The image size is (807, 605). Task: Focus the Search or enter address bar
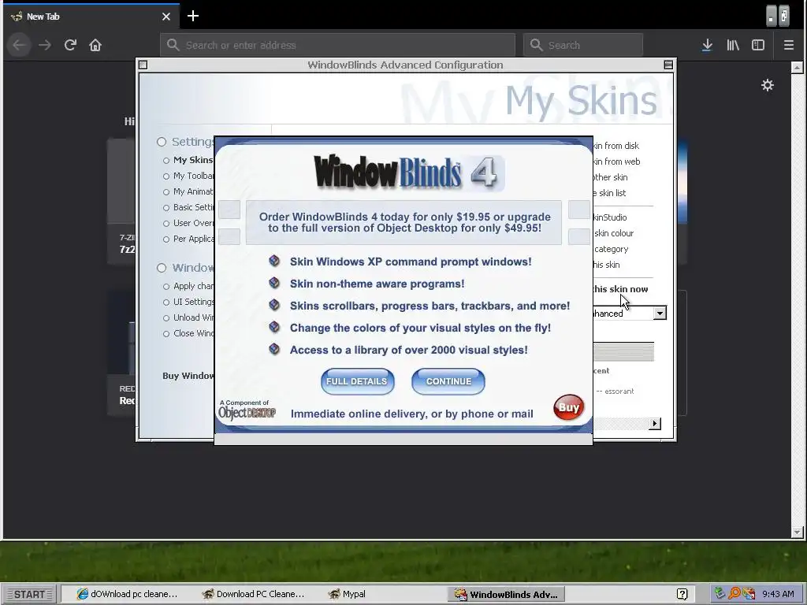(x=337, y=45)
